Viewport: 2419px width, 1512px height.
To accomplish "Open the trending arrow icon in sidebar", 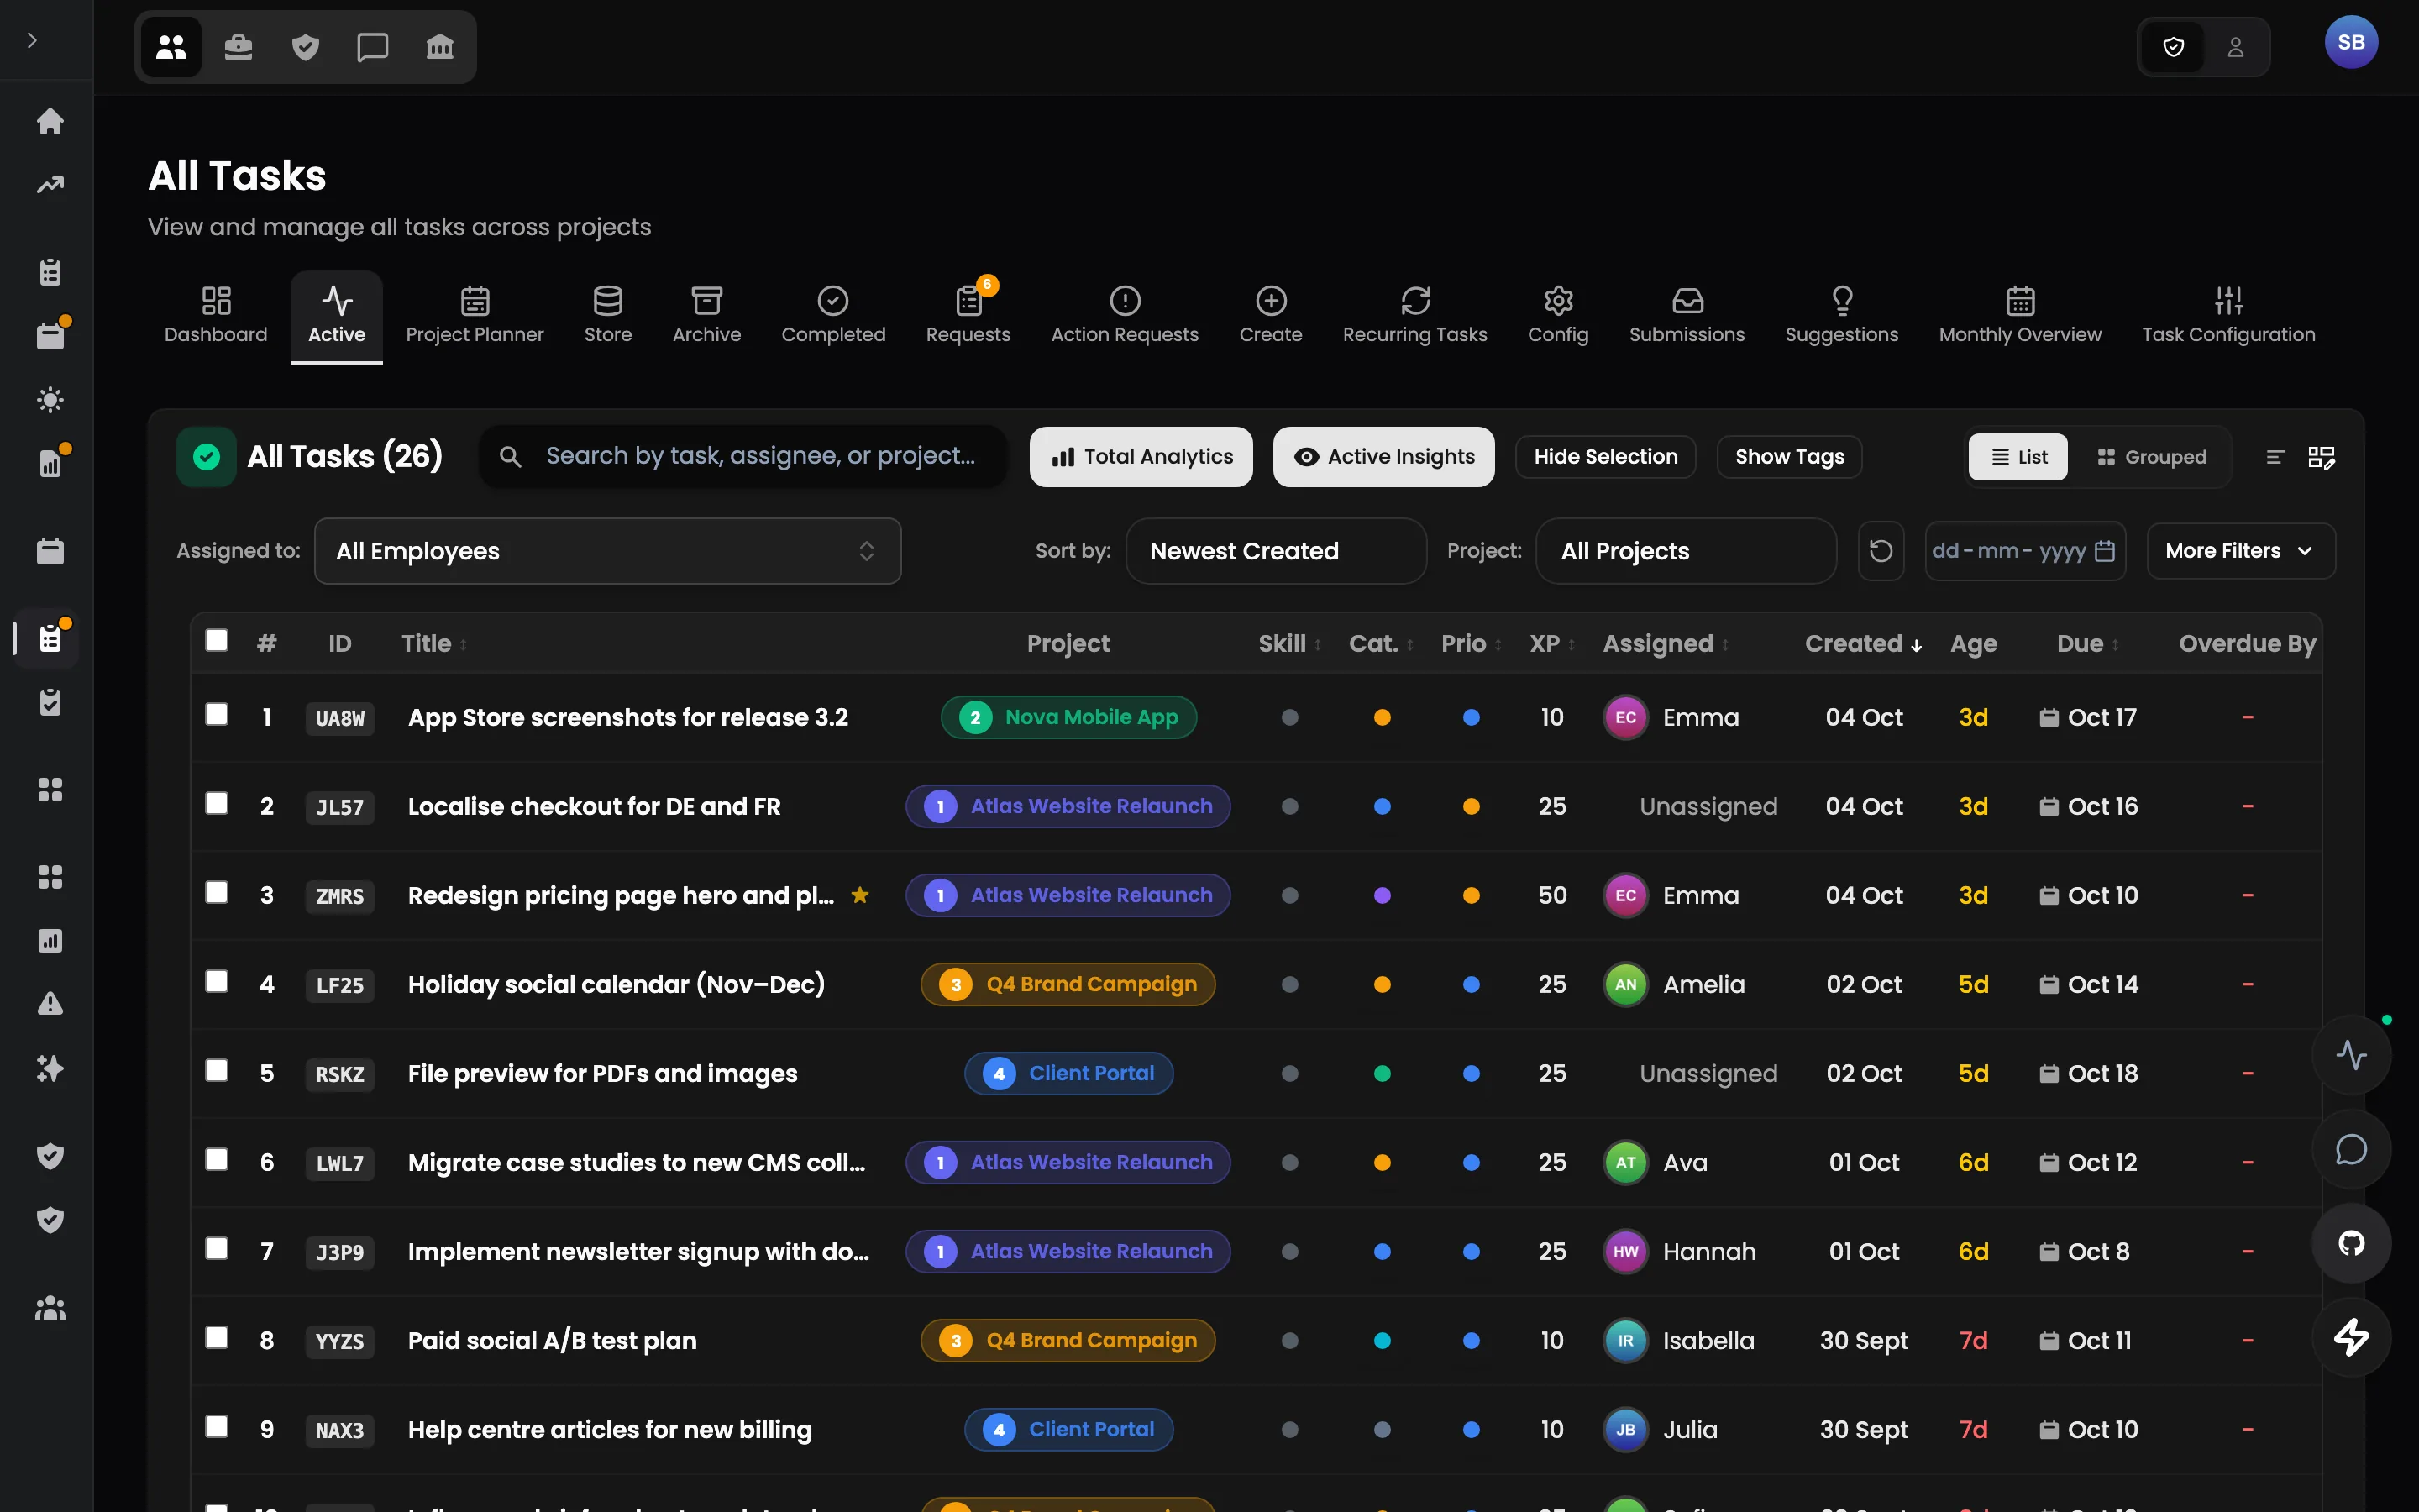I will 50,185.
